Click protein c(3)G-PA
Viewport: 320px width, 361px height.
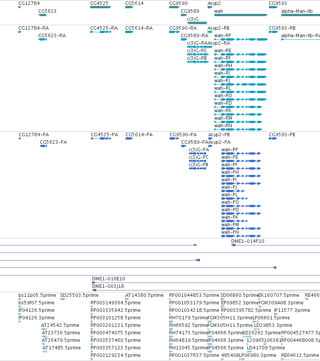click(199, 150)
